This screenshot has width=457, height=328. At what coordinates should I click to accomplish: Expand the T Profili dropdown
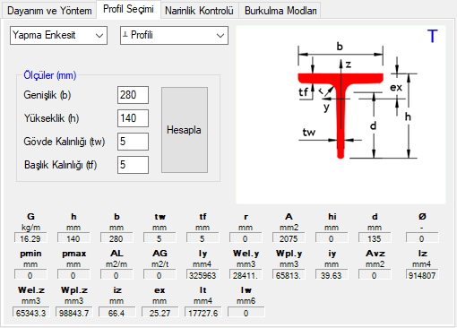pyautogui.click(x=174, y=36)
